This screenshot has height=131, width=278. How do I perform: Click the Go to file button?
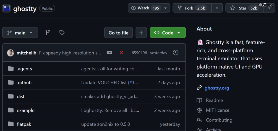coord(118,33)
